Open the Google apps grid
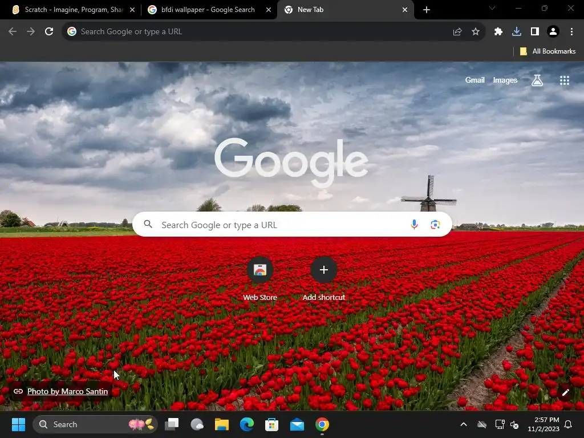The width and height of the screenshot is (584, 438). click(x=565, y=80)
